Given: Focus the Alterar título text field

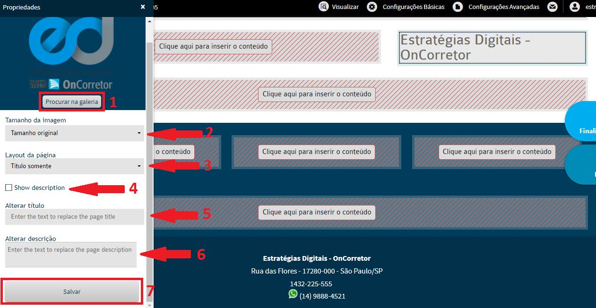Looking at the screenshot, I should [75, 217].
